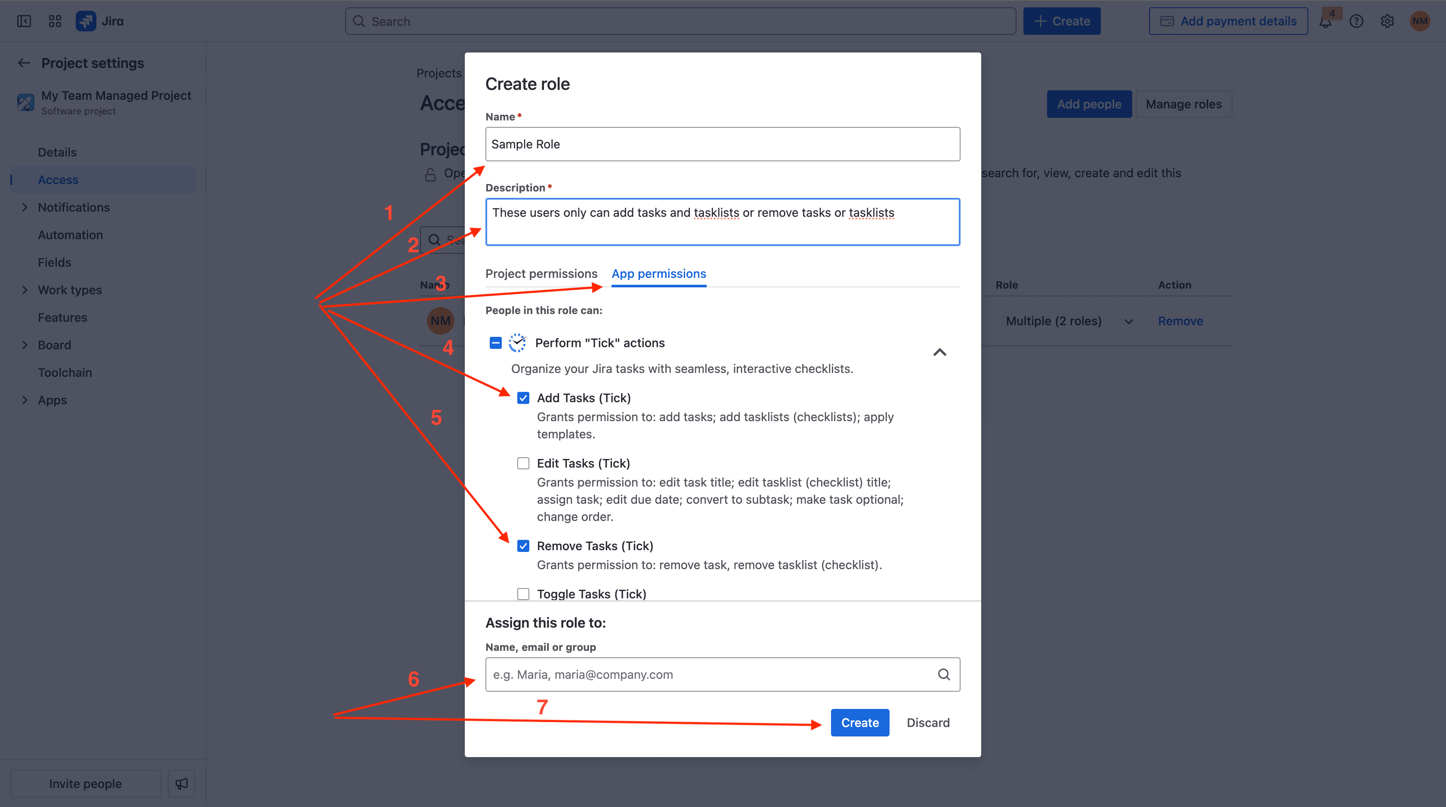Image resolution: width=1446 pixels, height=807 pixels.
Task: Expand Board in the sidebar
Action: click(25, 345)
